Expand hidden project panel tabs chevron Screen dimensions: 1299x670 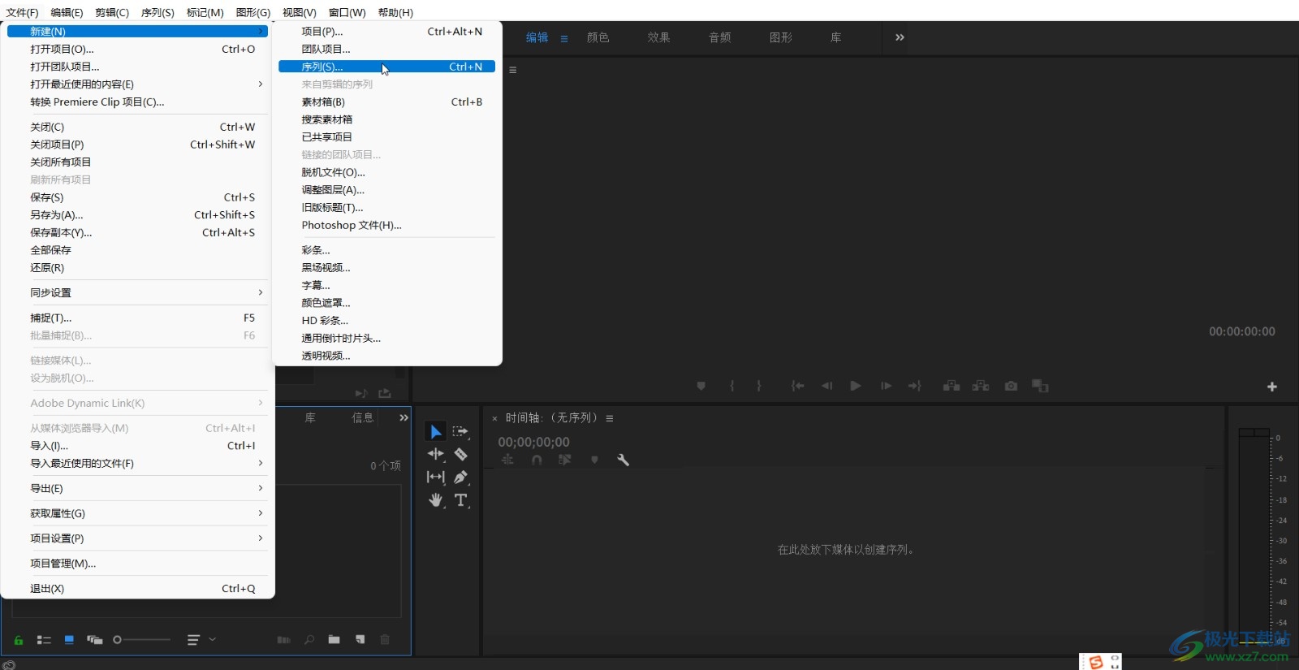(x=404, y=417)
